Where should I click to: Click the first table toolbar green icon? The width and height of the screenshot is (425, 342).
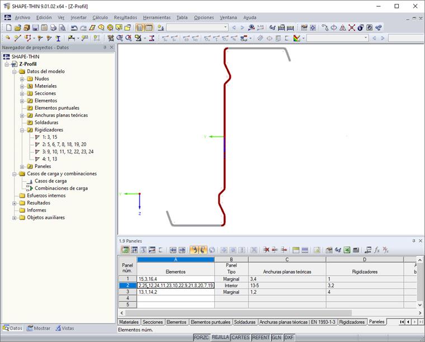click(x=125, y=250)
